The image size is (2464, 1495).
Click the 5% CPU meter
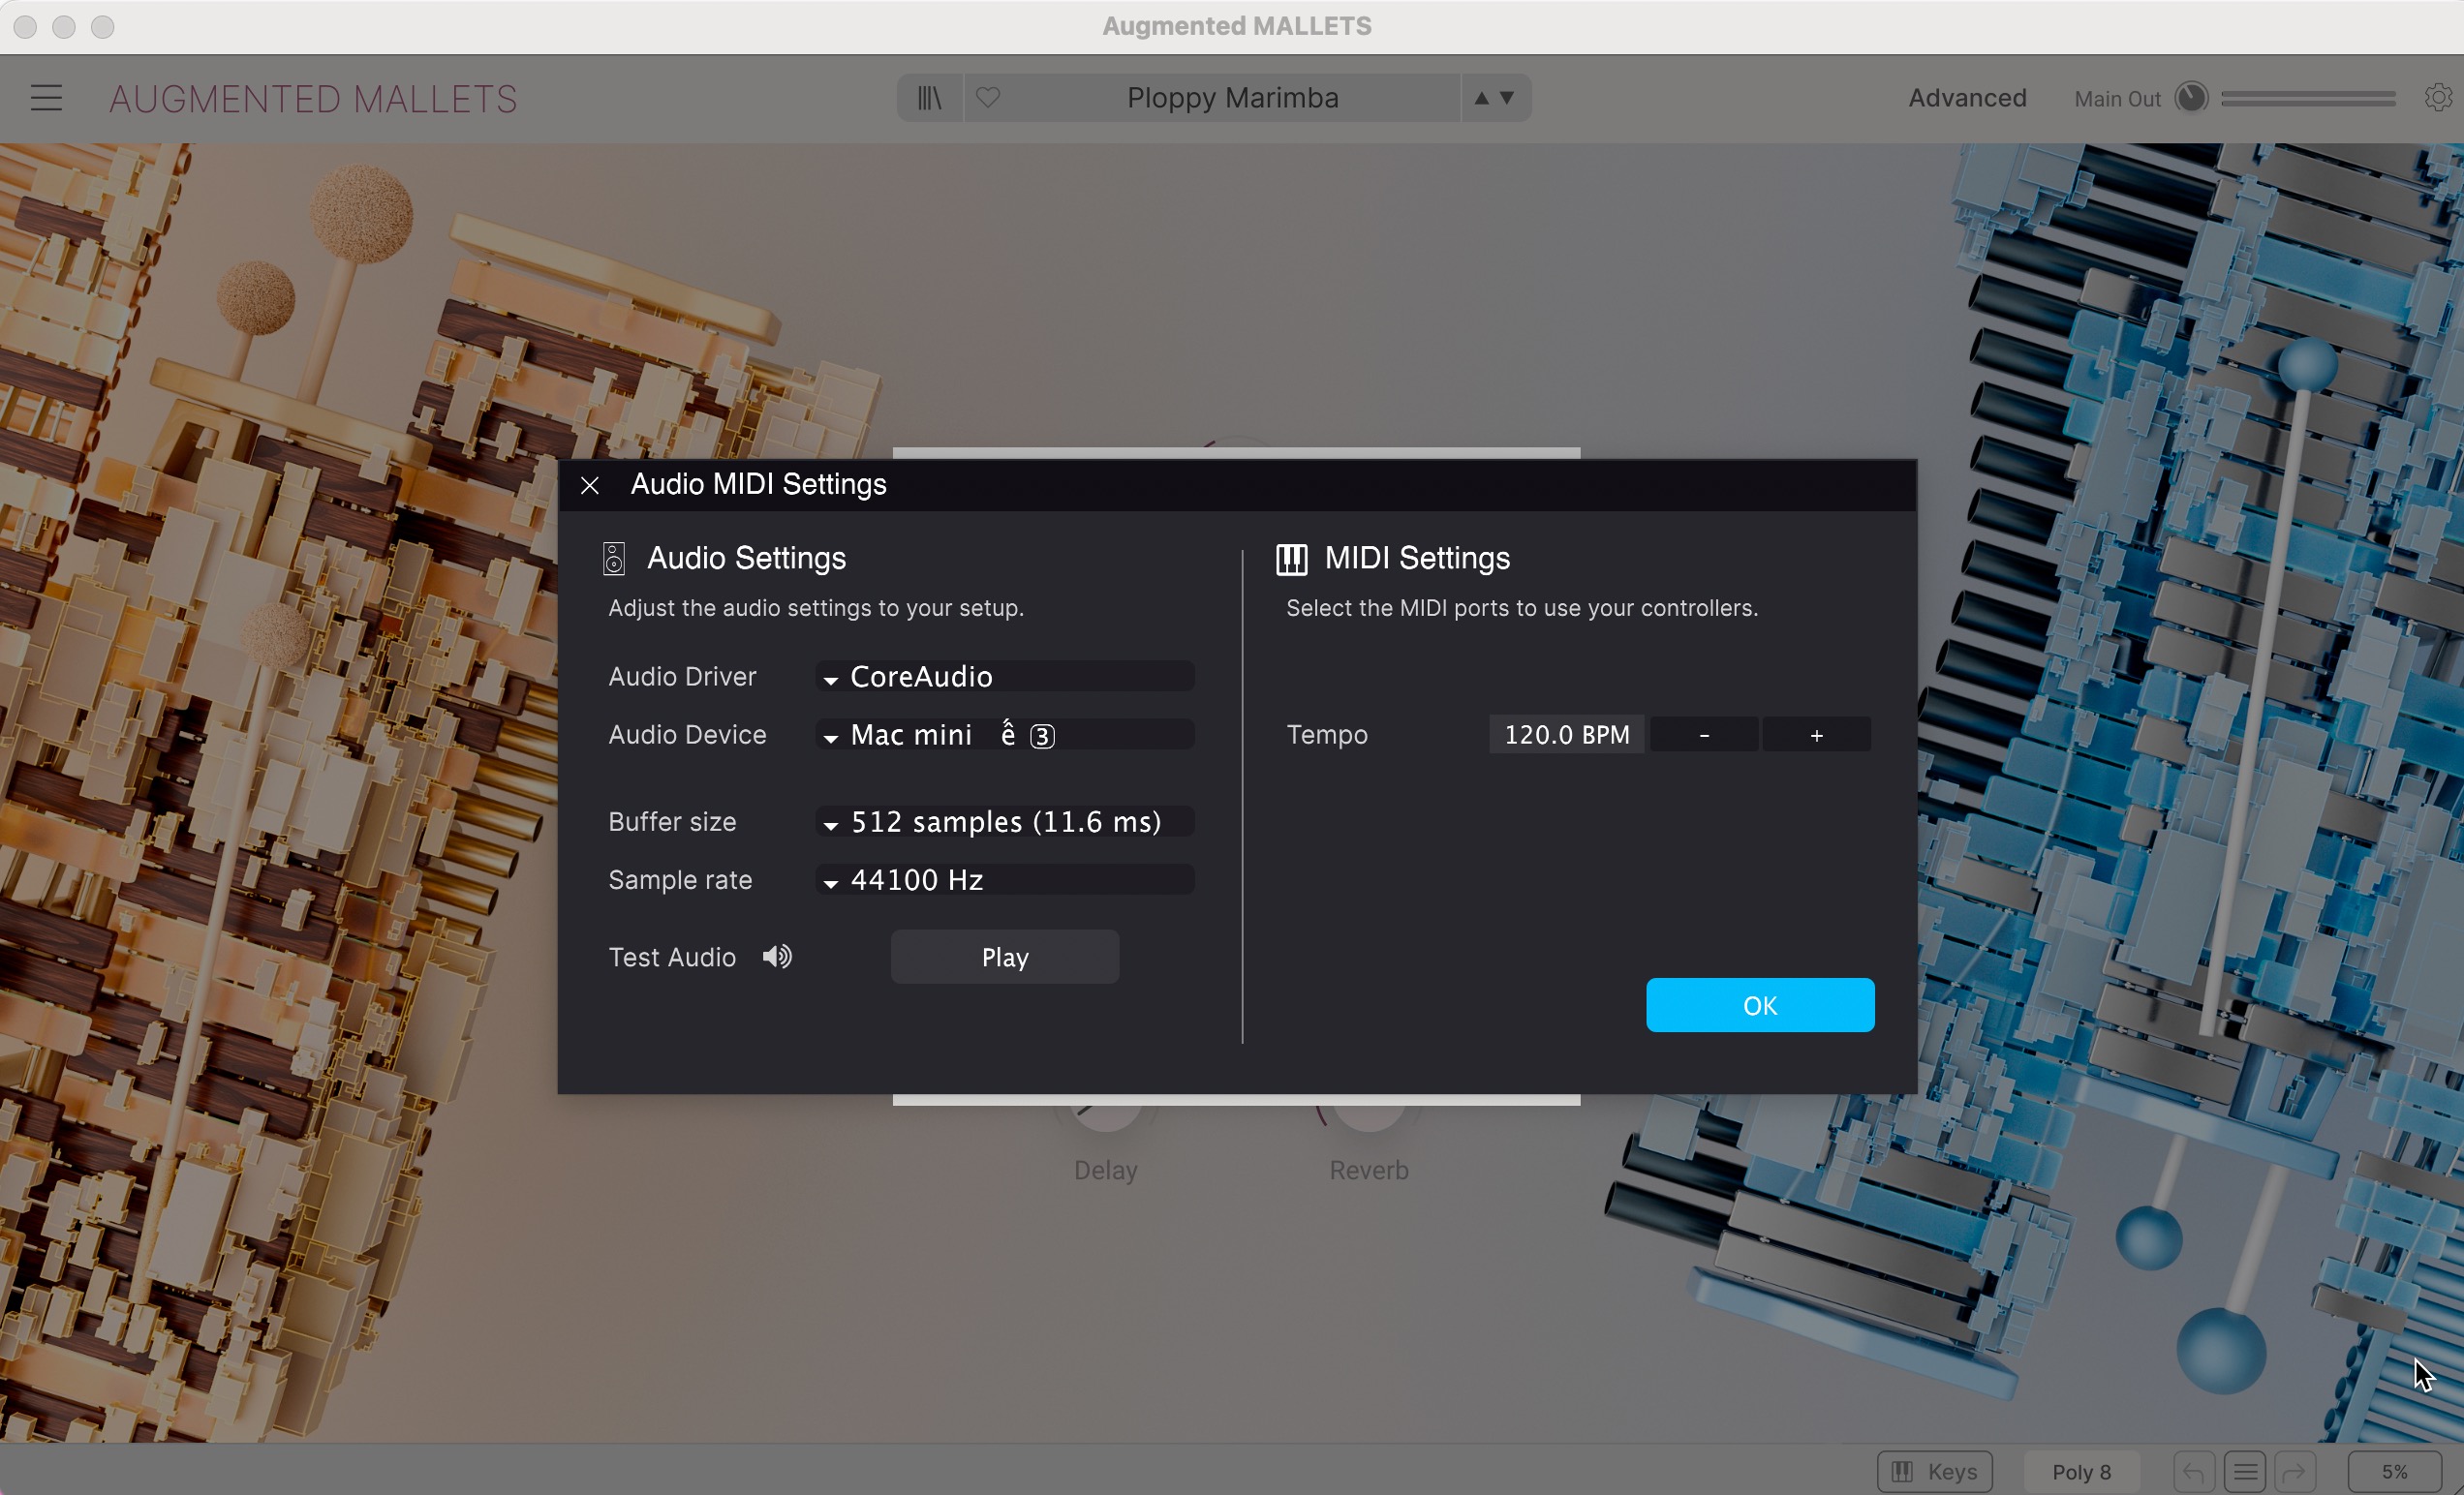(x=2394, y=1471)
